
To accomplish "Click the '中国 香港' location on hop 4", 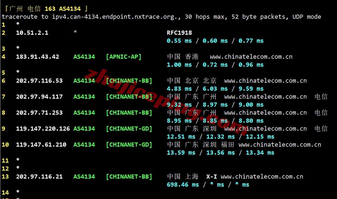I will coord(183,57).
